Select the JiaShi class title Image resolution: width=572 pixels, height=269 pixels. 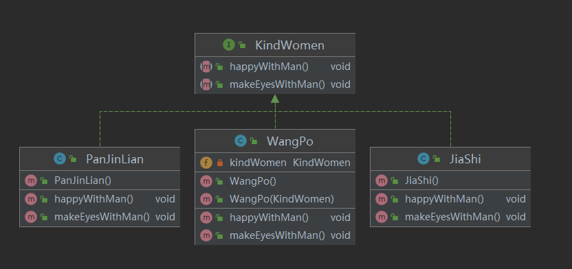[465, 159]
